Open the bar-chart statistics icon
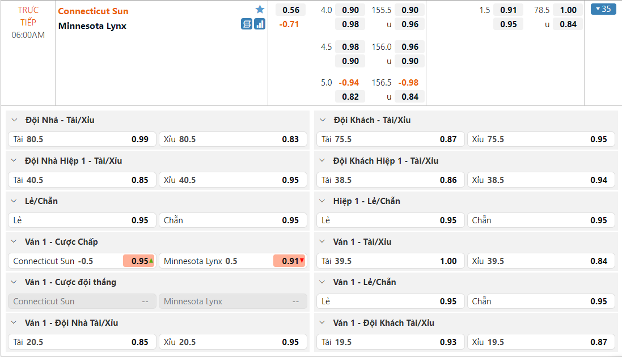 click(x=260, y=24)
